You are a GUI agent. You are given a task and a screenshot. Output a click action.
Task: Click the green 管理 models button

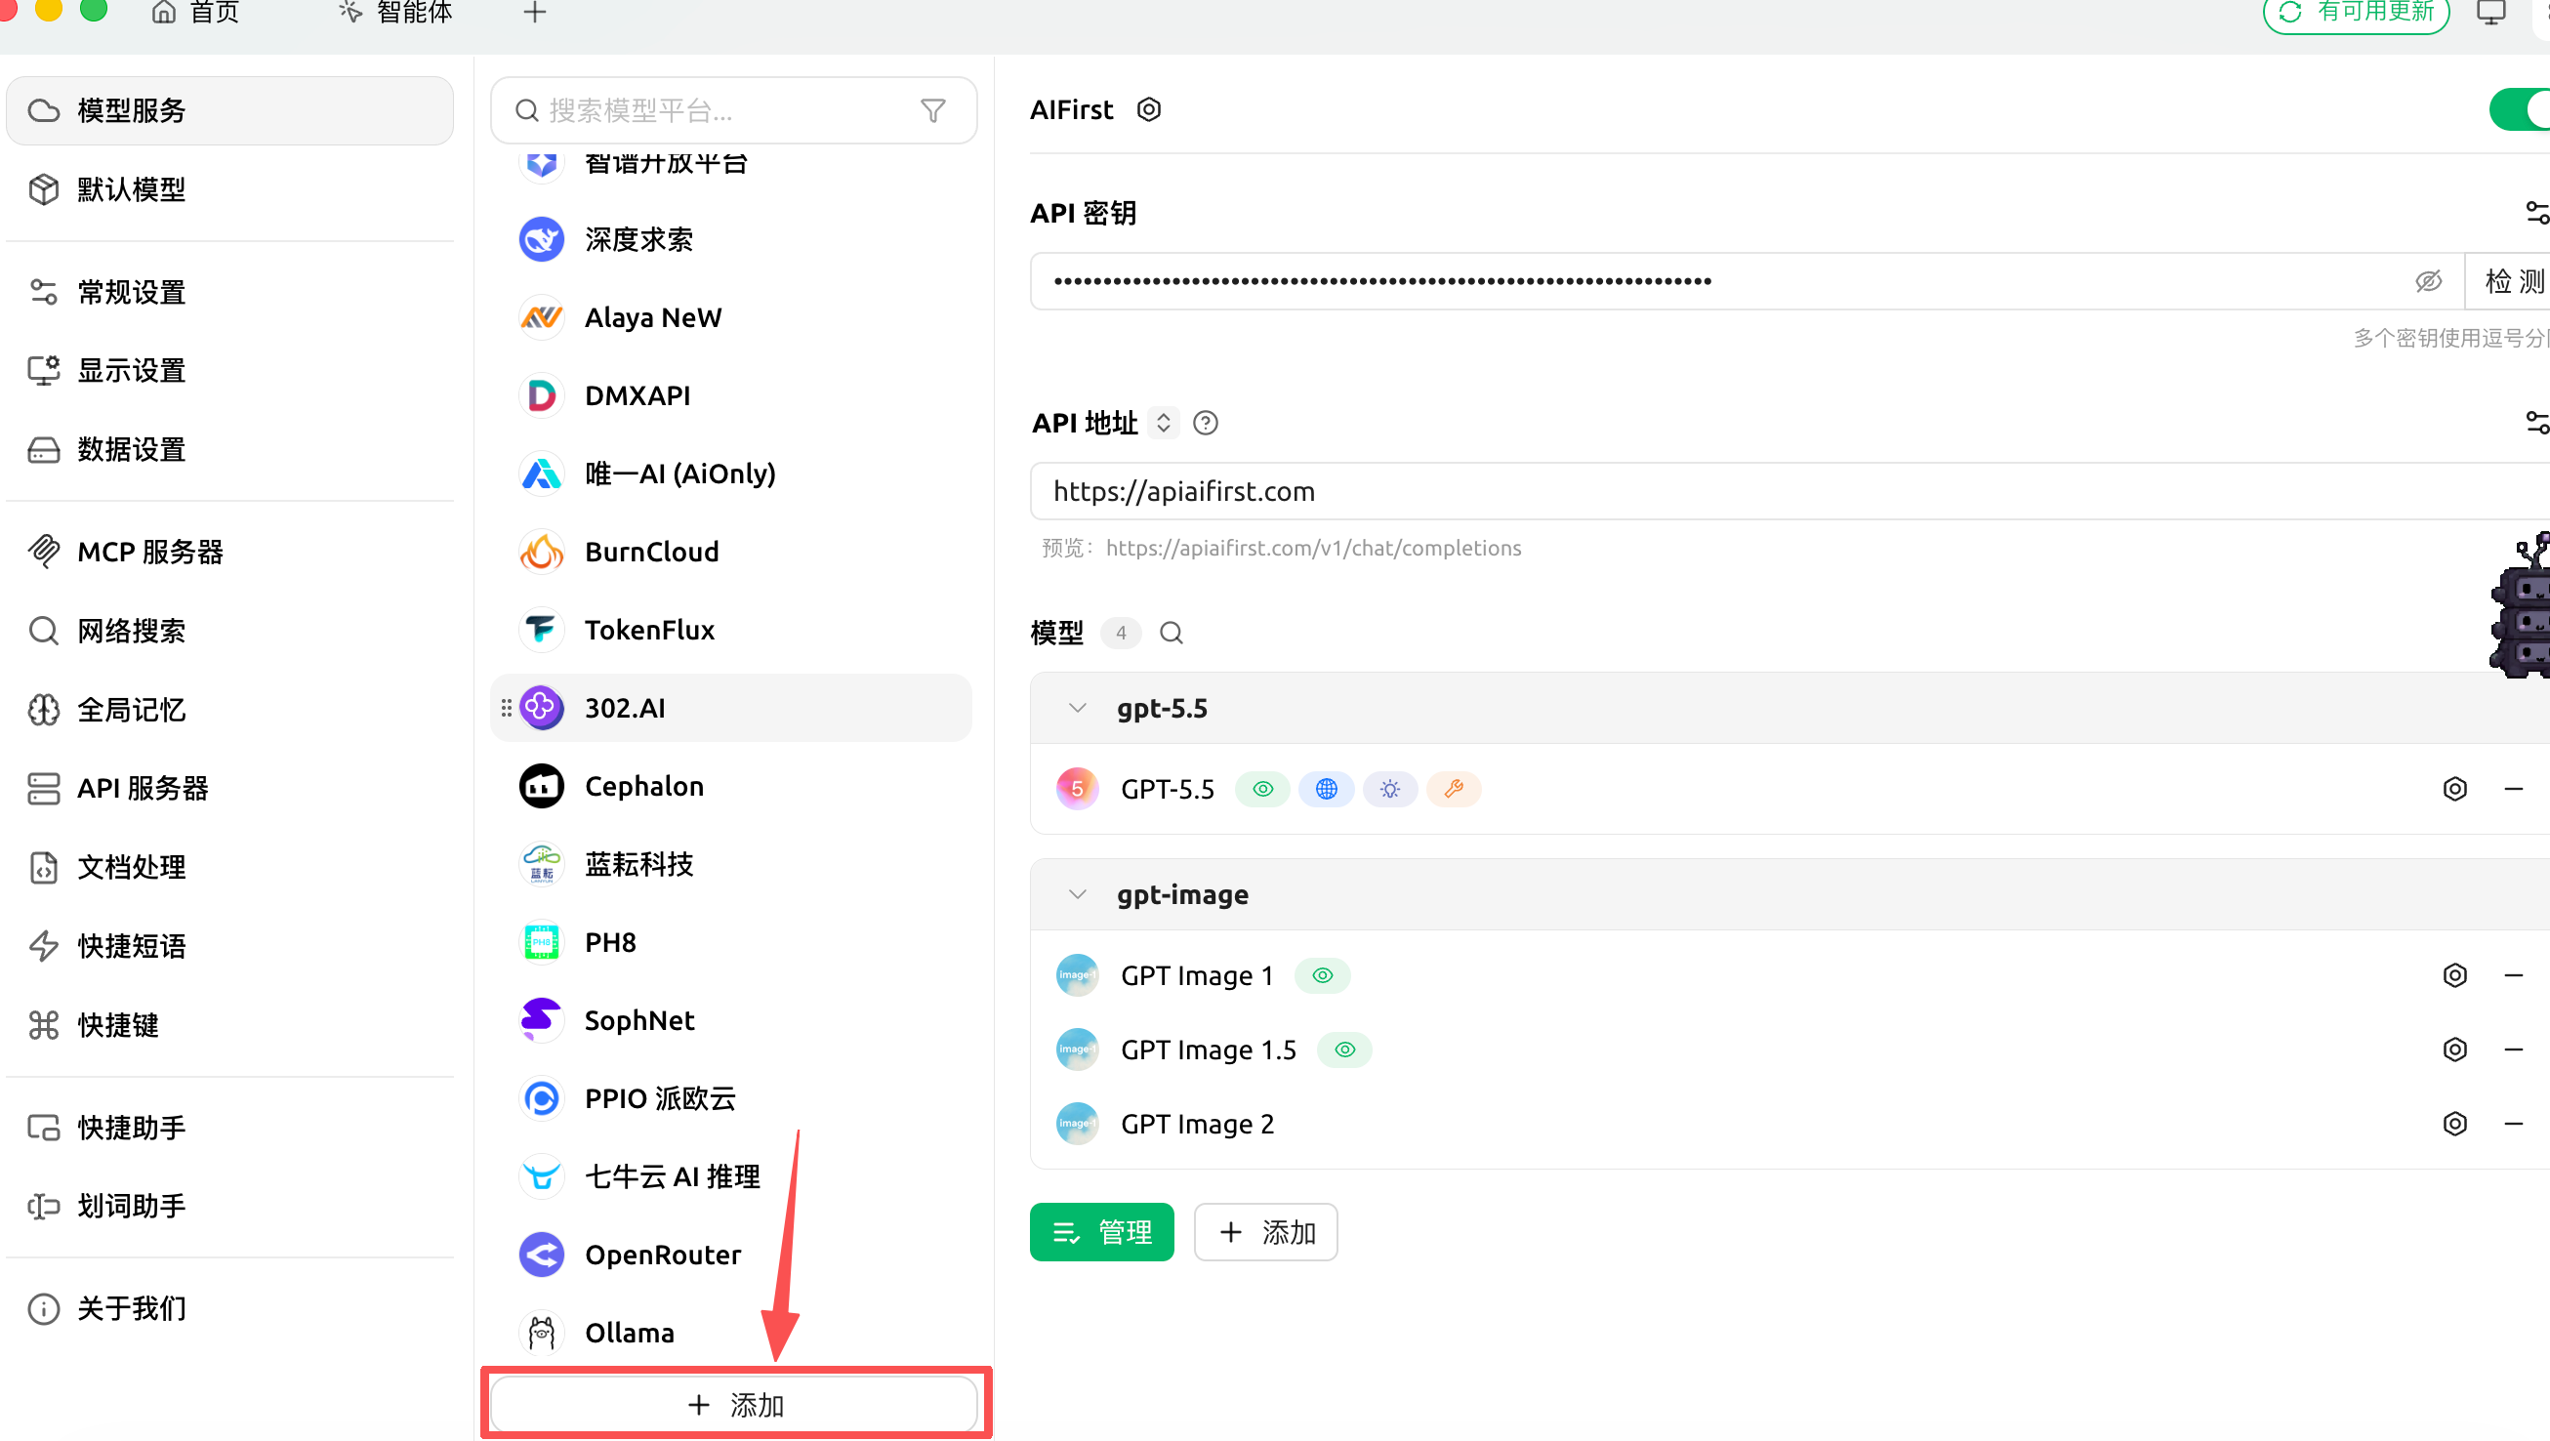pyautogui.click(x=1101, y=1233)
